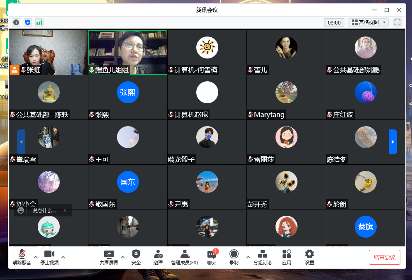The width and height of the screenshot is (412, 280).
Task: Open the Security (安全) options
Action: click(136, 257)
